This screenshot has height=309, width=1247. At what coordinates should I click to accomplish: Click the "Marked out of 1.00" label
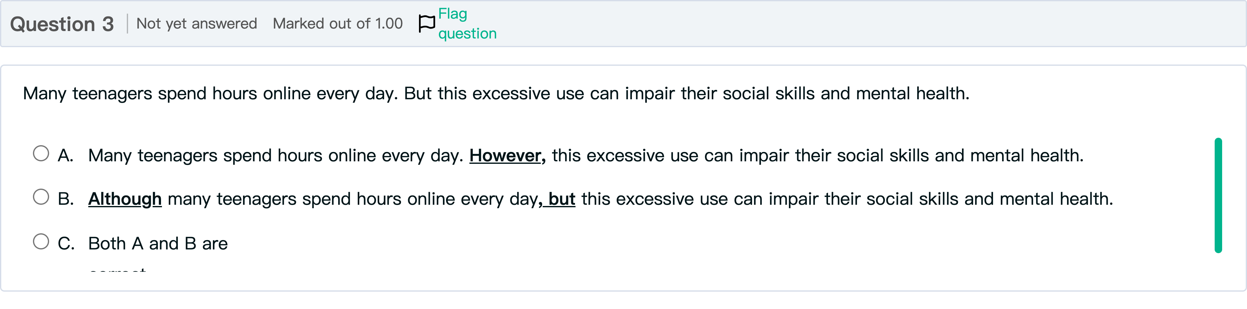pos(338,23)
